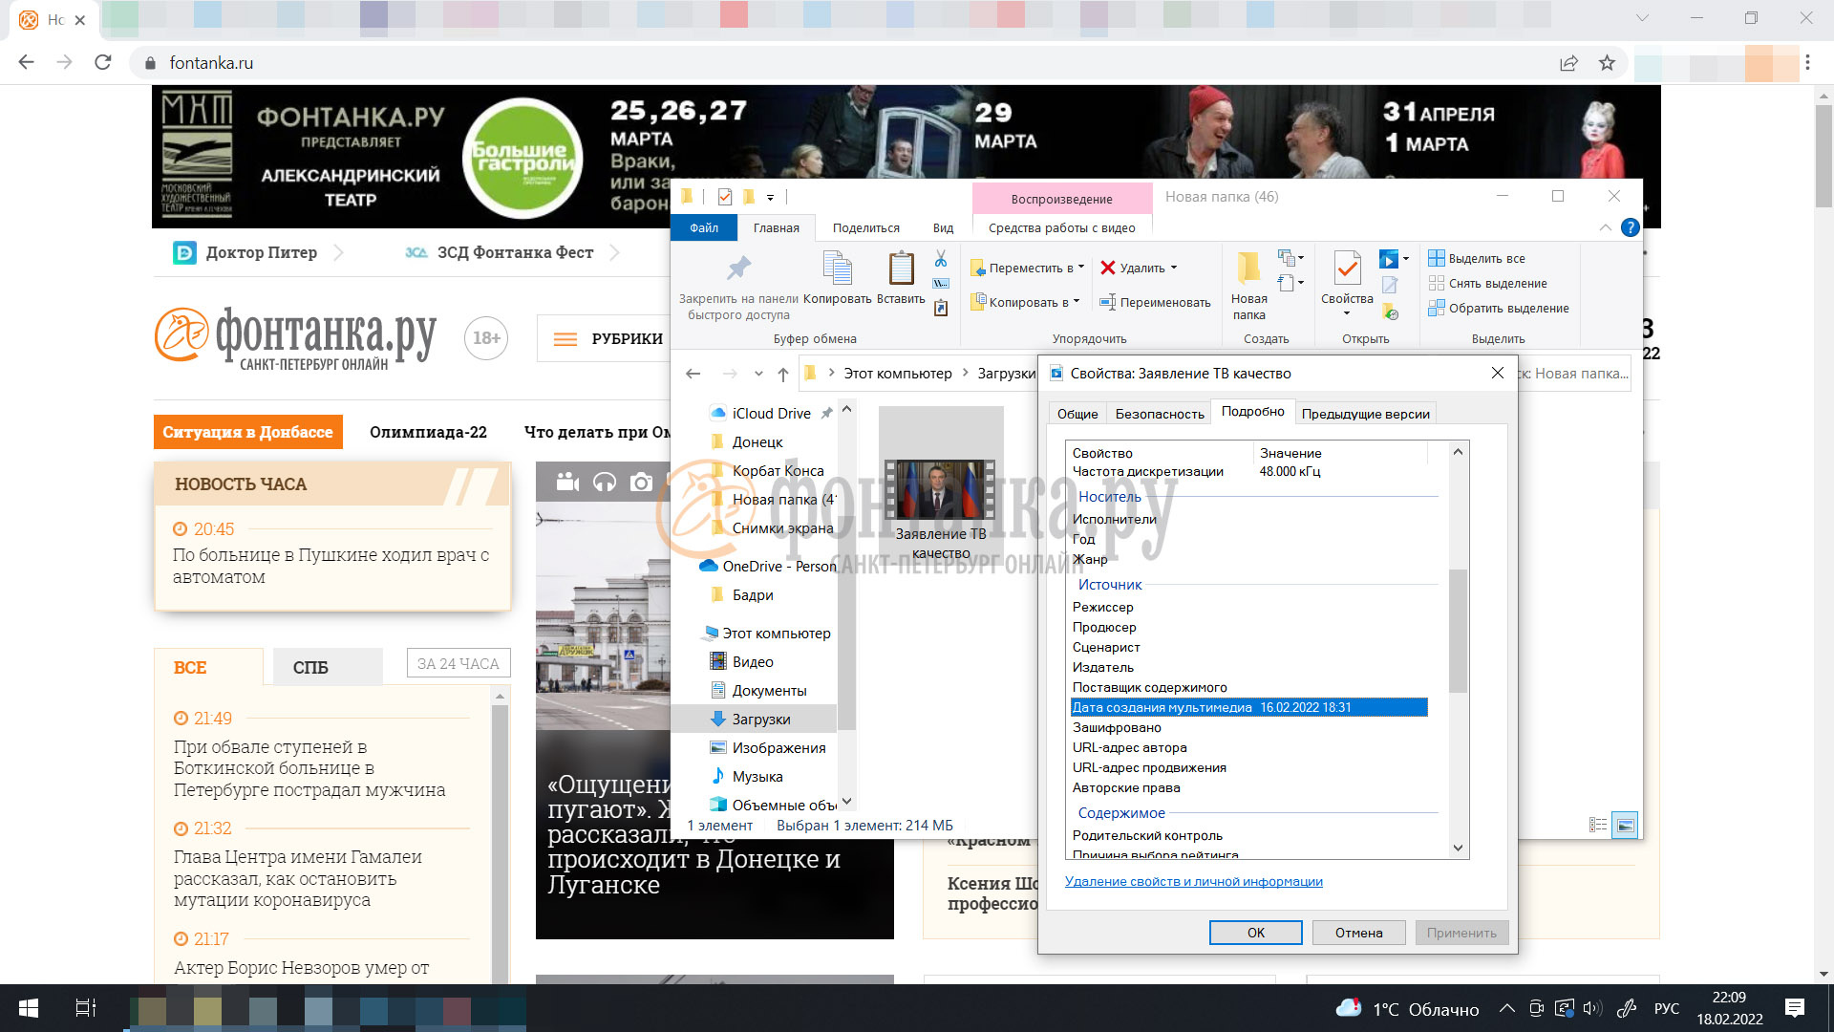The height and width of the screenshot is (1032, 1834).
Task: Open-with dropdown arrow in Open group
Action: (x=1406, y=259)
